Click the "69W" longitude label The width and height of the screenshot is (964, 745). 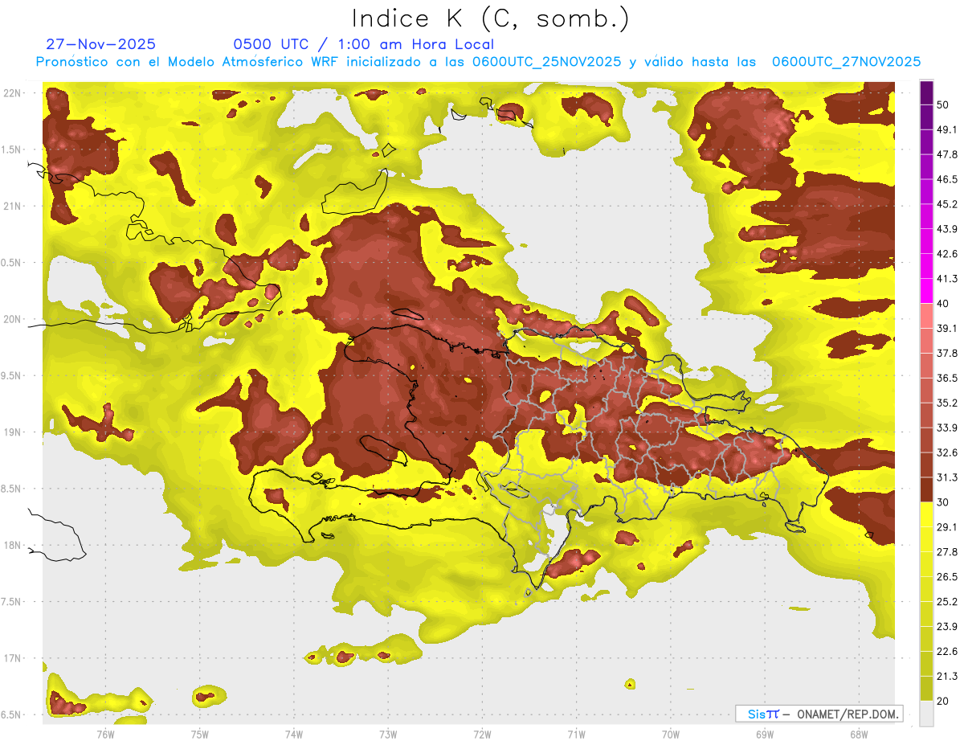tap(765, 734)
